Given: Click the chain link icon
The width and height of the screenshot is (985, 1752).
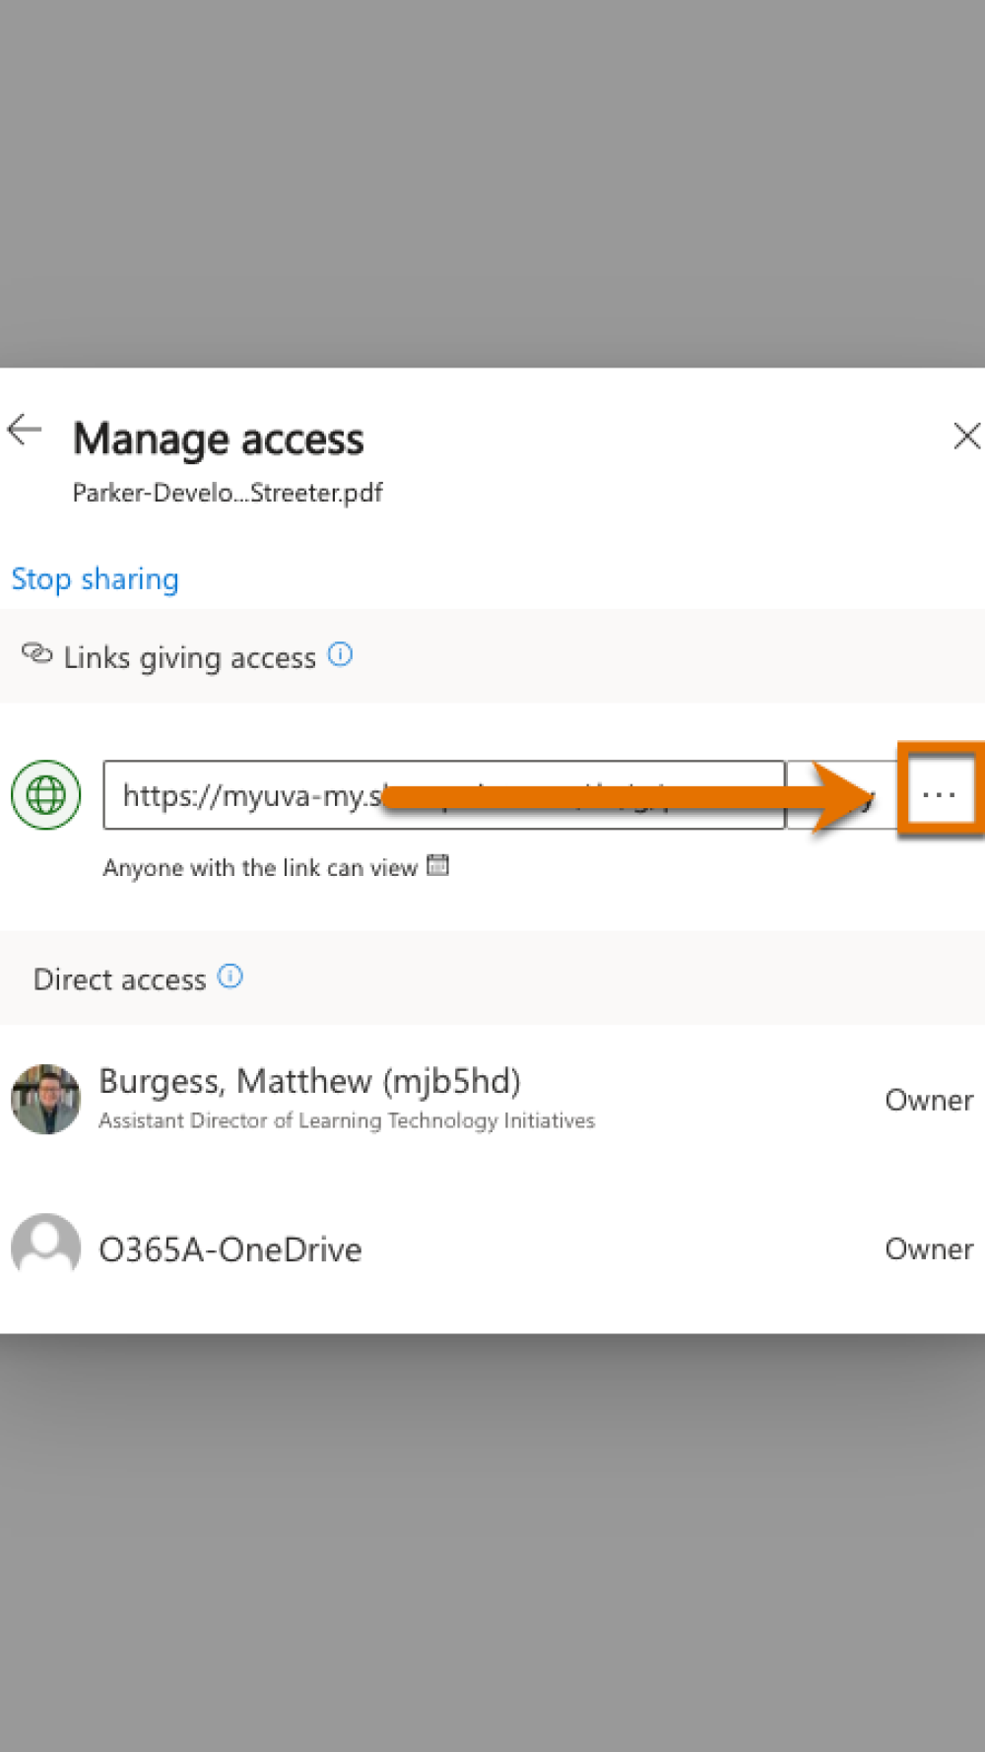Looking at the screenshot, I should click(36, 653).
